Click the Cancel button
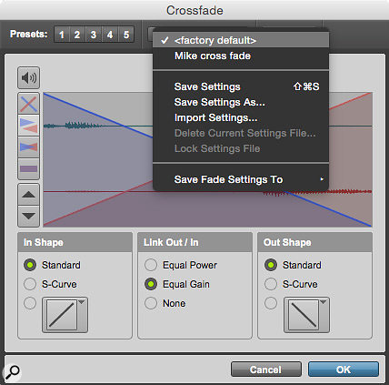 (266, 370)
